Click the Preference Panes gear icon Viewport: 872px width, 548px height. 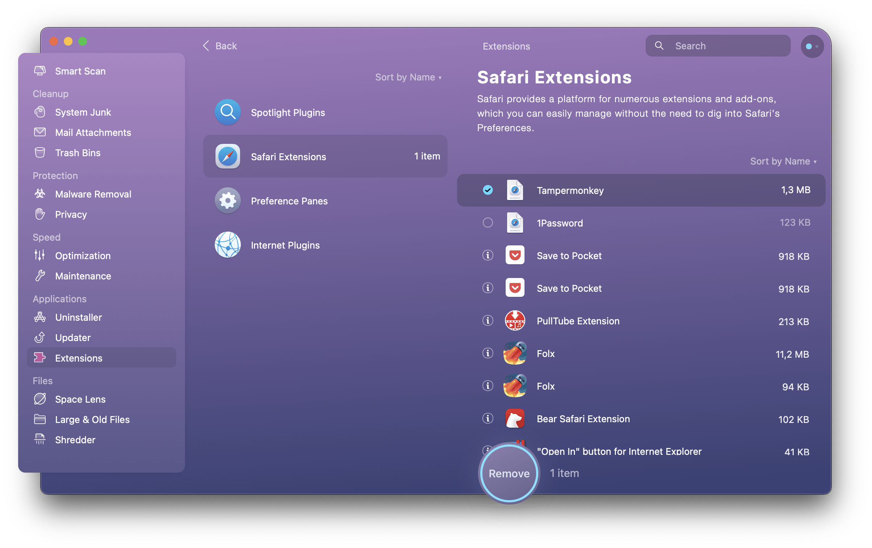tap(228, 201)
